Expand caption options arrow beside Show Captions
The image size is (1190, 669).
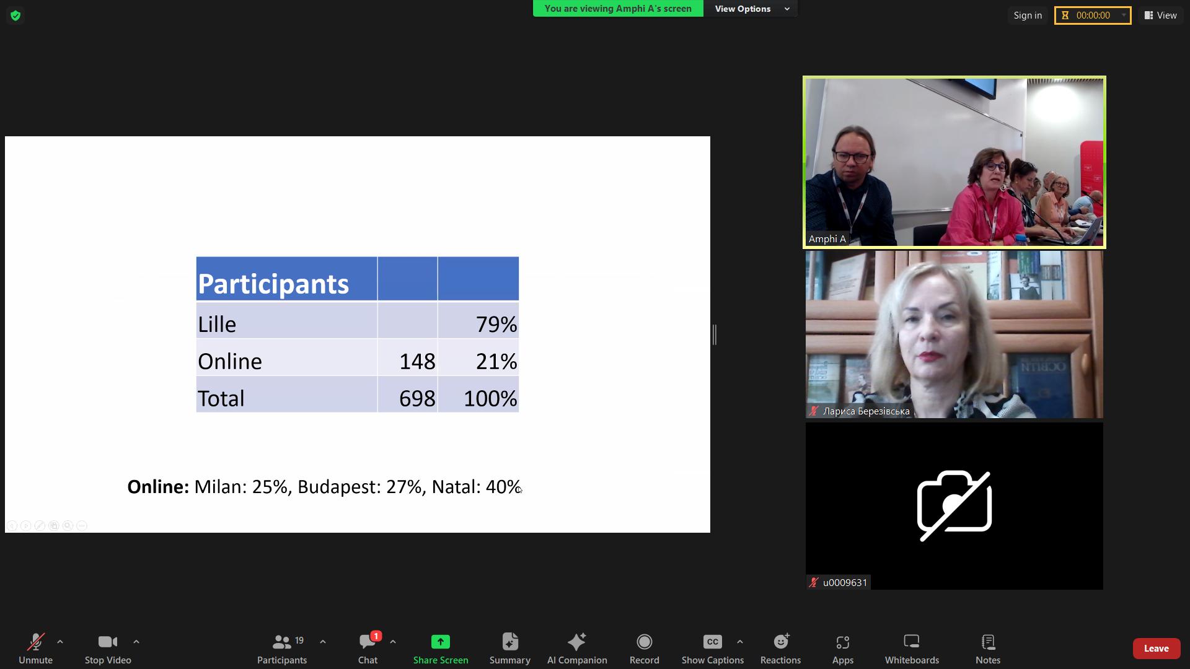point(740,642)
